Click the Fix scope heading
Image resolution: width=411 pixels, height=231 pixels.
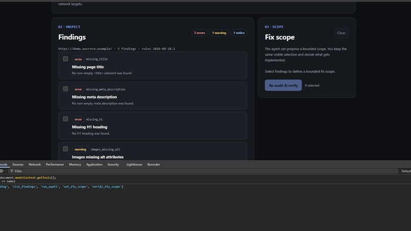279,37
